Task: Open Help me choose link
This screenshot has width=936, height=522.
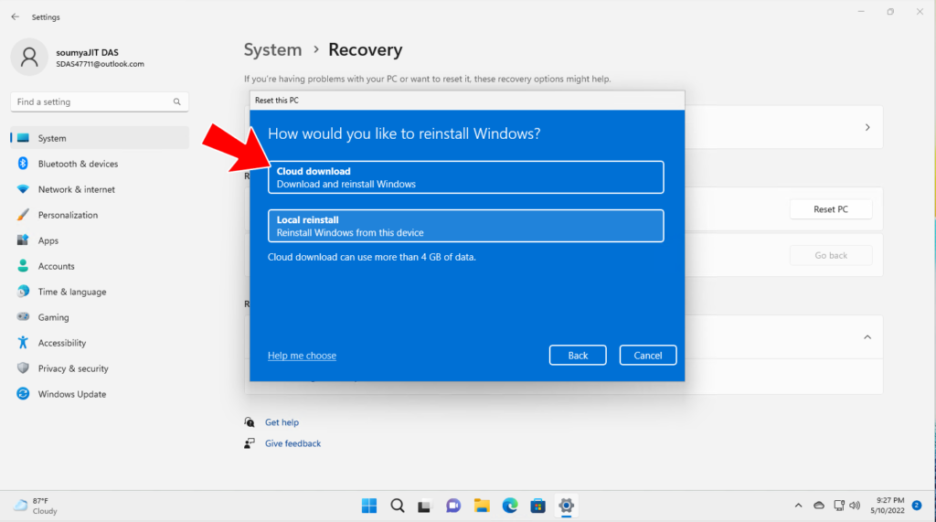Action: coord(302,356)
